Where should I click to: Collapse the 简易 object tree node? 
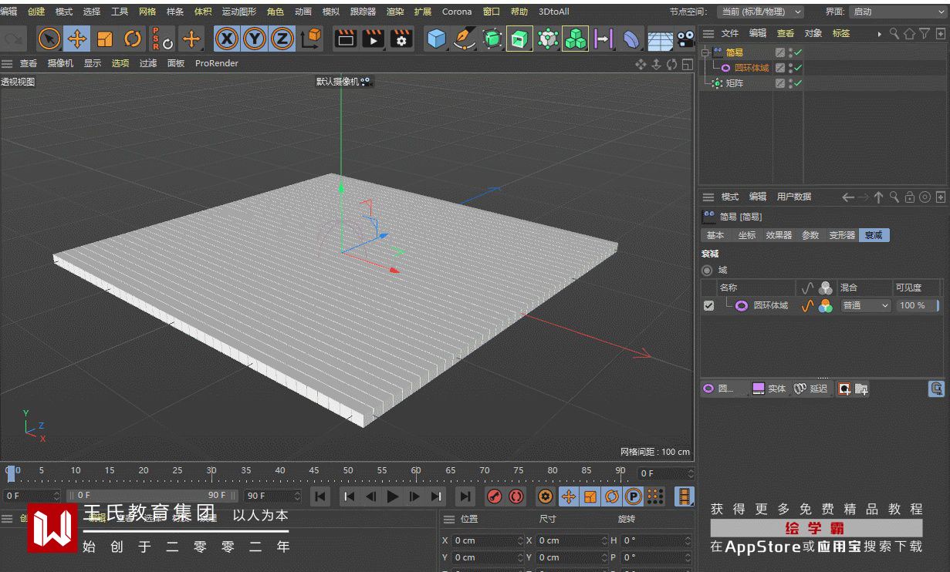tap(705, 52)
